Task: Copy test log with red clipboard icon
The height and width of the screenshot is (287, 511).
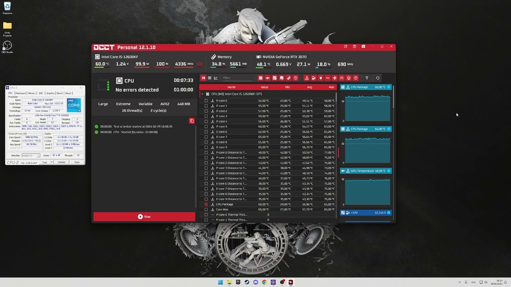Action: click(x=192, y=121)
